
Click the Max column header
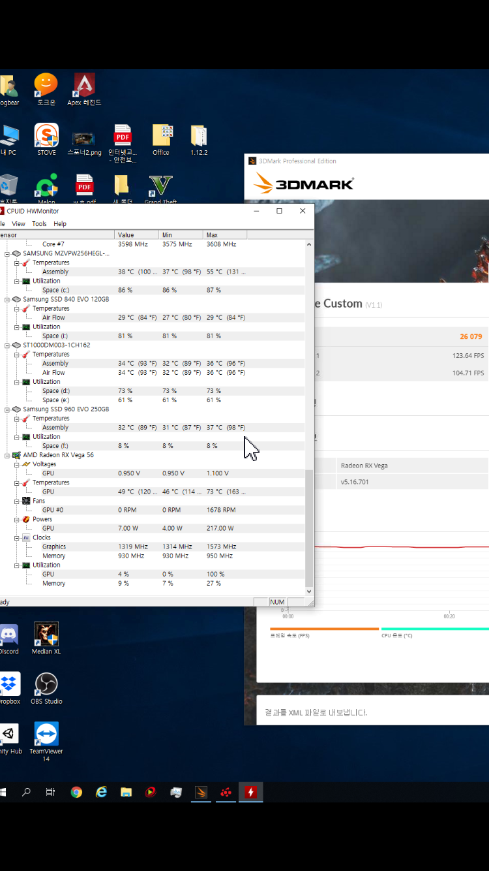[x=225, y=234]
